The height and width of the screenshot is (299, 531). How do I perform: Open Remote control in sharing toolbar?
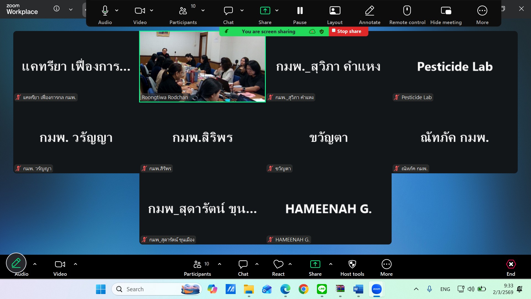coord(407,11)
